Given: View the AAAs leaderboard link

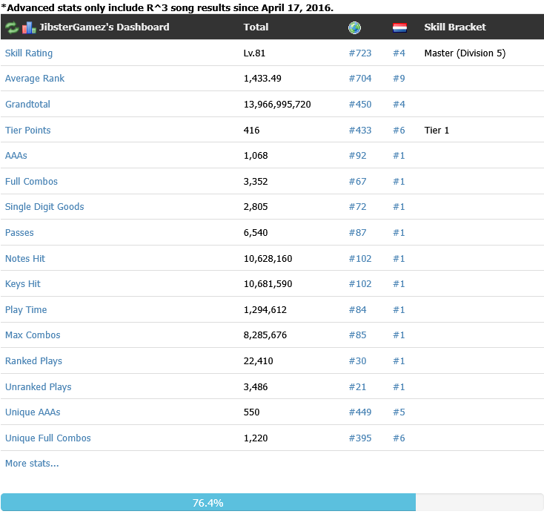Looking at the screenshot, I should click(16, 156).
